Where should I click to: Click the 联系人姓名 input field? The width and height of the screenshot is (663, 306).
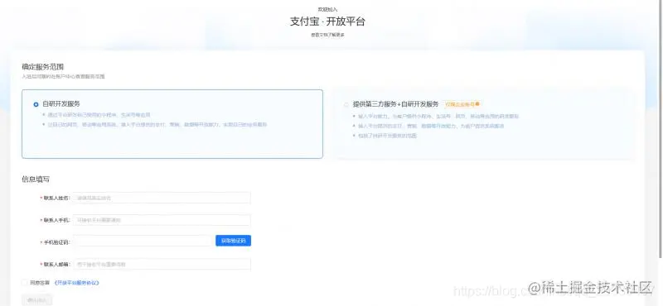click(x=162, y=198)
